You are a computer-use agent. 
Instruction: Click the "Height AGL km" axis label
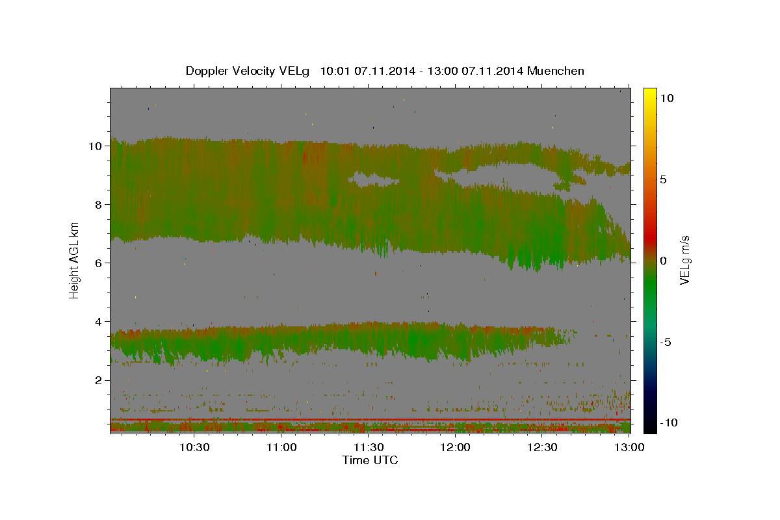[75, 260]
